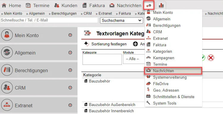This screenshot has width=223, height=114.
Task: Select Schnittstellen & Dienste in dropdown
Action: pyautogui.click(x=173, y=97)
